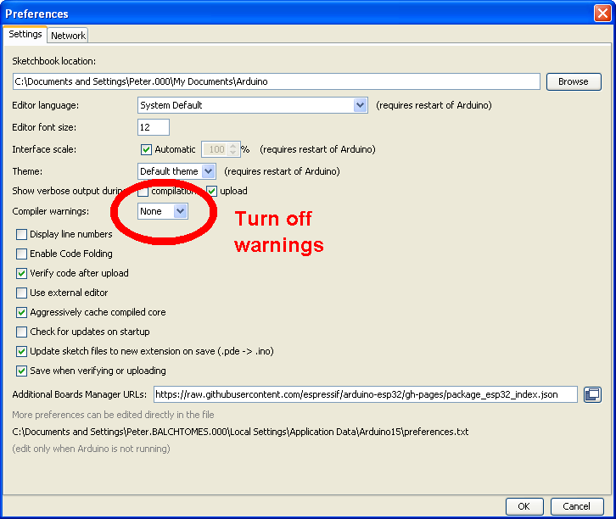Enable verbose output during compilation
Screen dimensions: 616x519
[x=143, y=191]
